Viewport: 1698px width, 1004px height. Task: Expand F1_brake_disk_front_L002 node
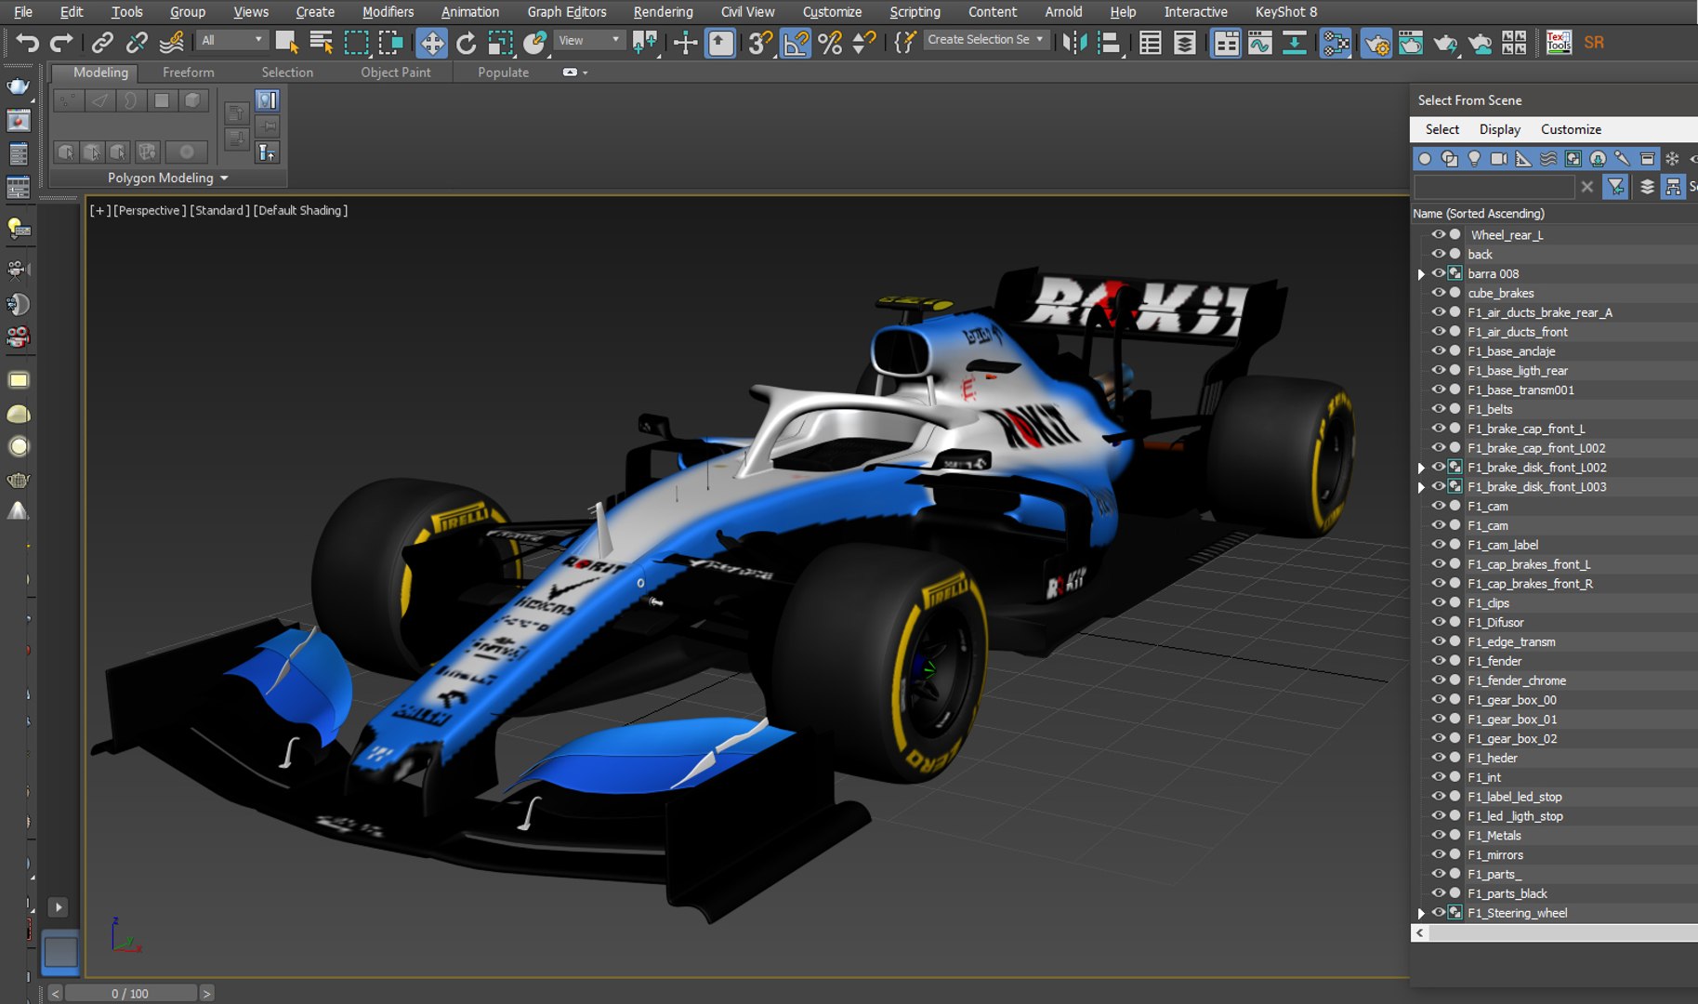point(1421,468)
